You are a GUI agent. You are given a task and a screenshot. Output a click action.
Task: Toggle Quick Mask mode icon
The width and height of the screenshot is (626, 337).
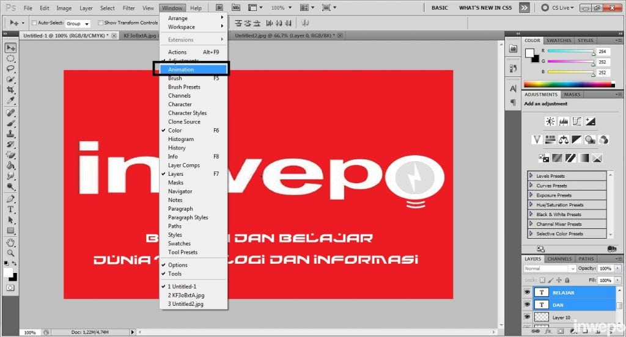point(10,288)
